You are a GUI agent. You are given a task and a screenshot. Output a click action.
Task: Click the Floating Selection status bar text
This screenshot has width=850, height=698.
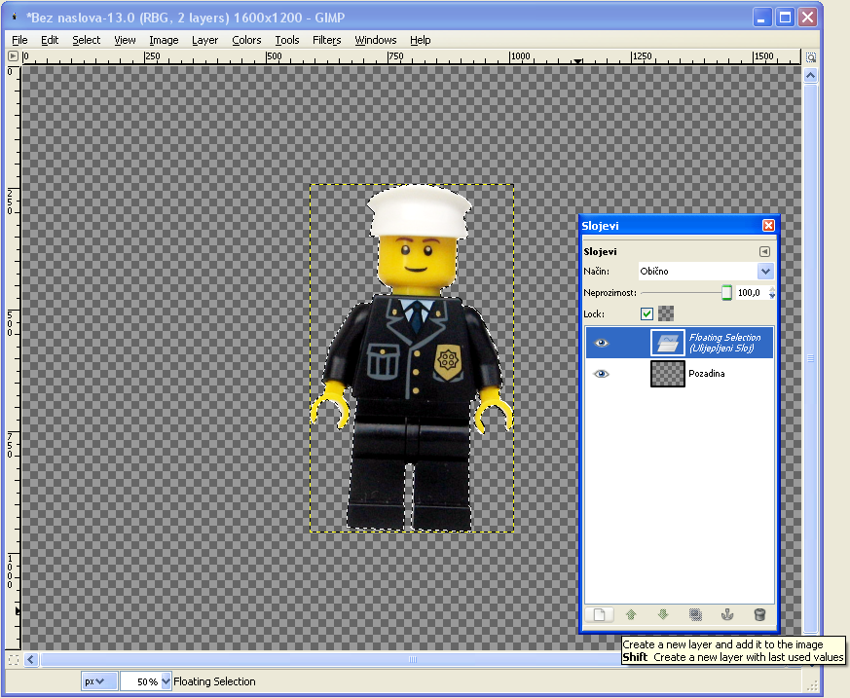(x=214, y=681)
